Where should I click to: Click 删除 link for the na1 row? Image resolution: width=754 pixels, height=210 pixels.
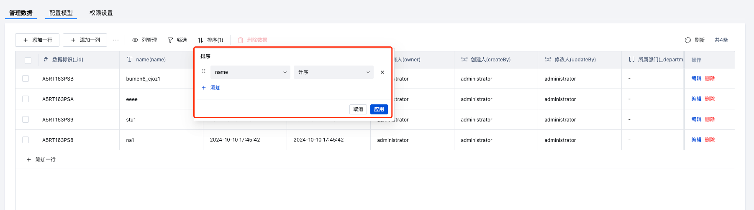tap(710, 140)
